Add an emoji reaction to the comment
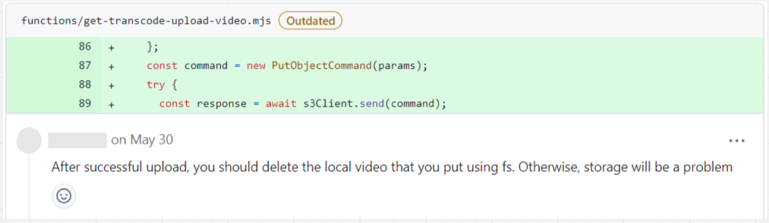The image size is (769, 223). pos(64,196)
